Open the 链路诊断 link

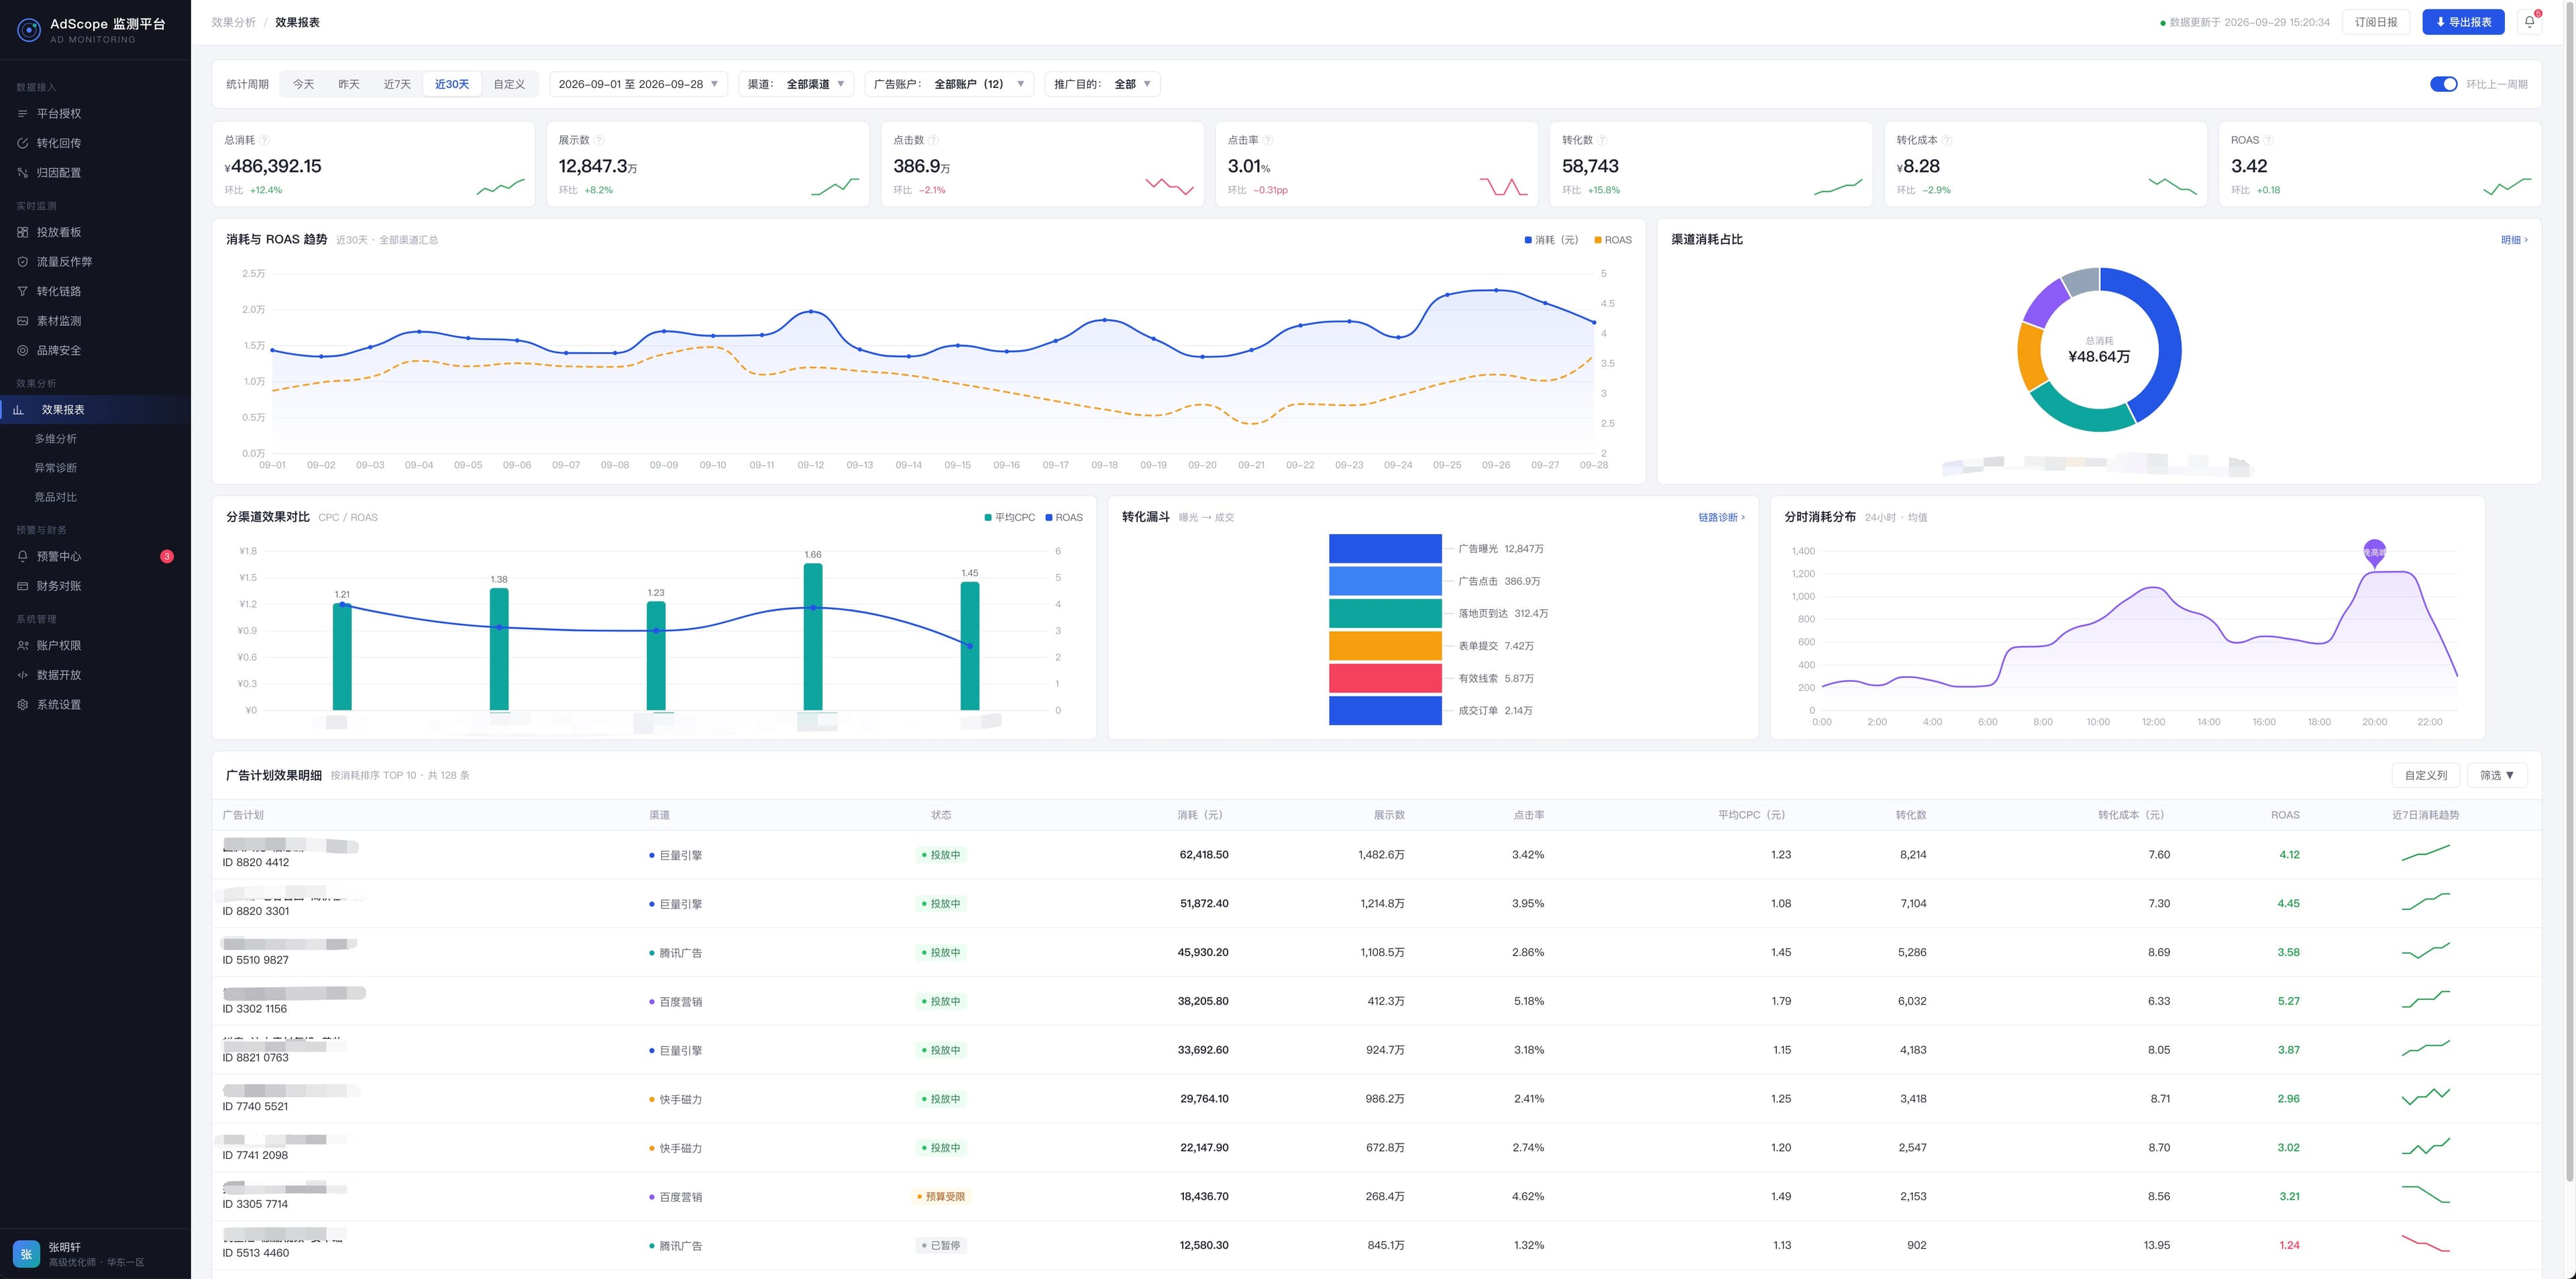(1721, 518)
